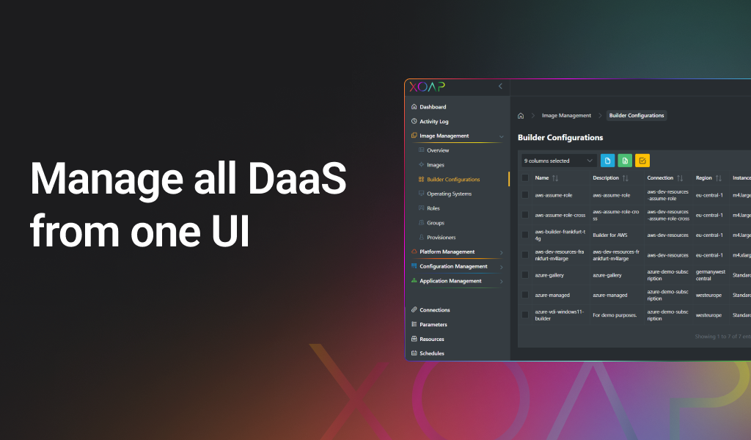The width and height of the screenshot is (751, 440).
Task: Sort by the Name column arrows
Action: (555, 178)
